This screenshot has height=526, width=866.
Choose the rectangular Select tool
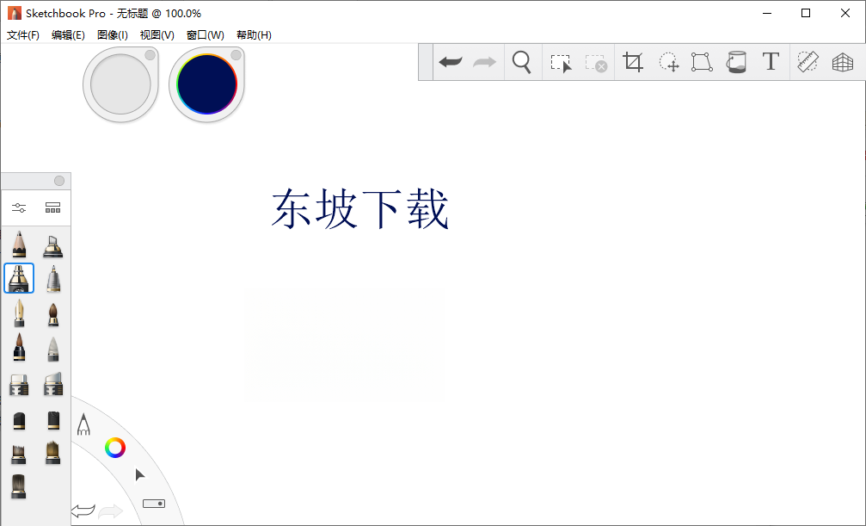pyautogui.click(x=561, y=63)
